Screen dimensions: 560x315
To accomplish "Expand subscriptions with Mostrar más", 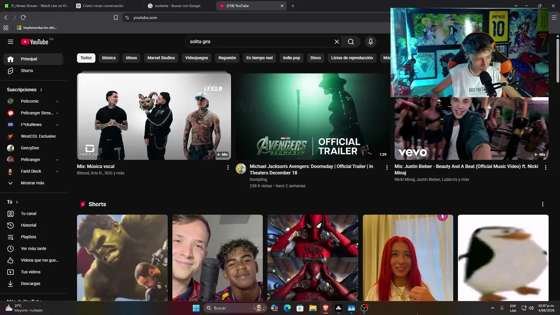I will (x=33, y=183).
